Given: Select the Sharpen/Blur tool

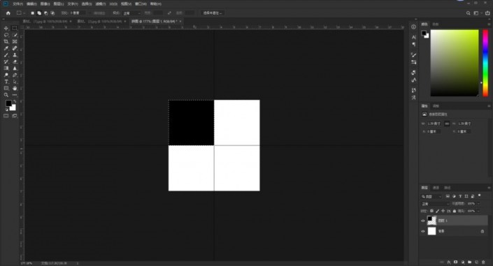Looking at the screenshot, I should coord(15,68).
